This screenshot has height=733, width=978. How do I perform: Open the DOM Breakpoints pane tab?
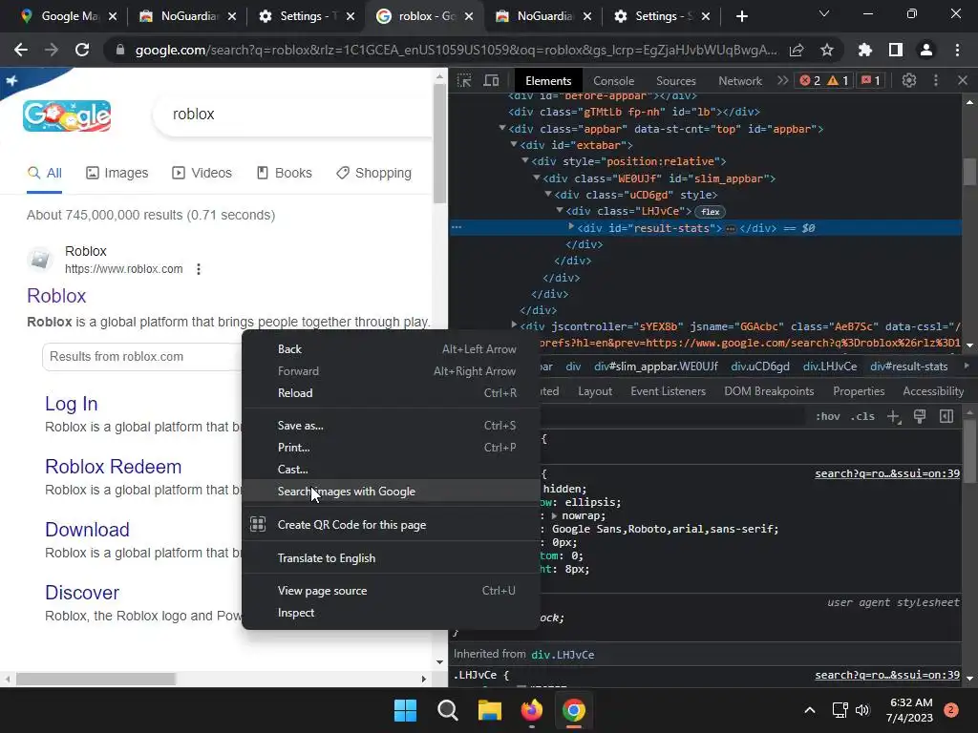[769, 390]
